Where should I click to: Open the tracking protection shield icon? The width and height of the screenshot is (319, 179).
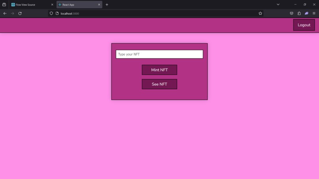point(51,13)
